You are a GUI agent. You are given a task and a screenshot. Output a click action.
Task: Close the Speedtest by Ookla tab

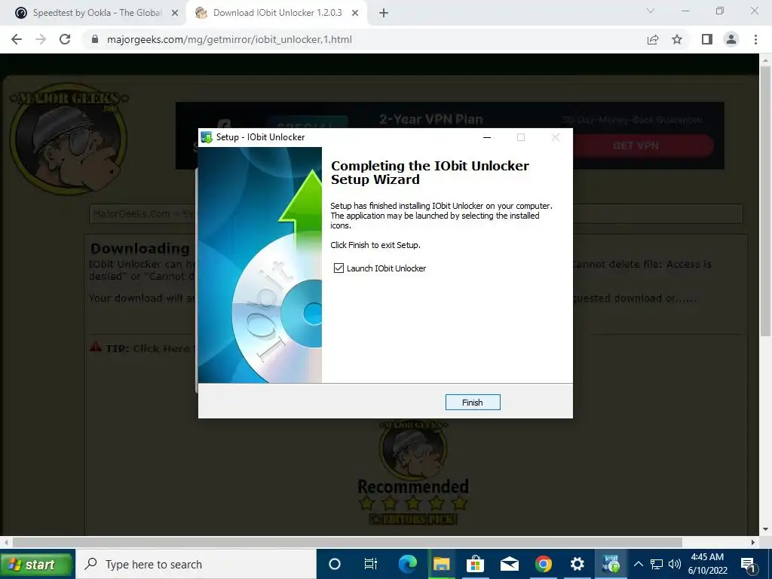pos(175,14)
